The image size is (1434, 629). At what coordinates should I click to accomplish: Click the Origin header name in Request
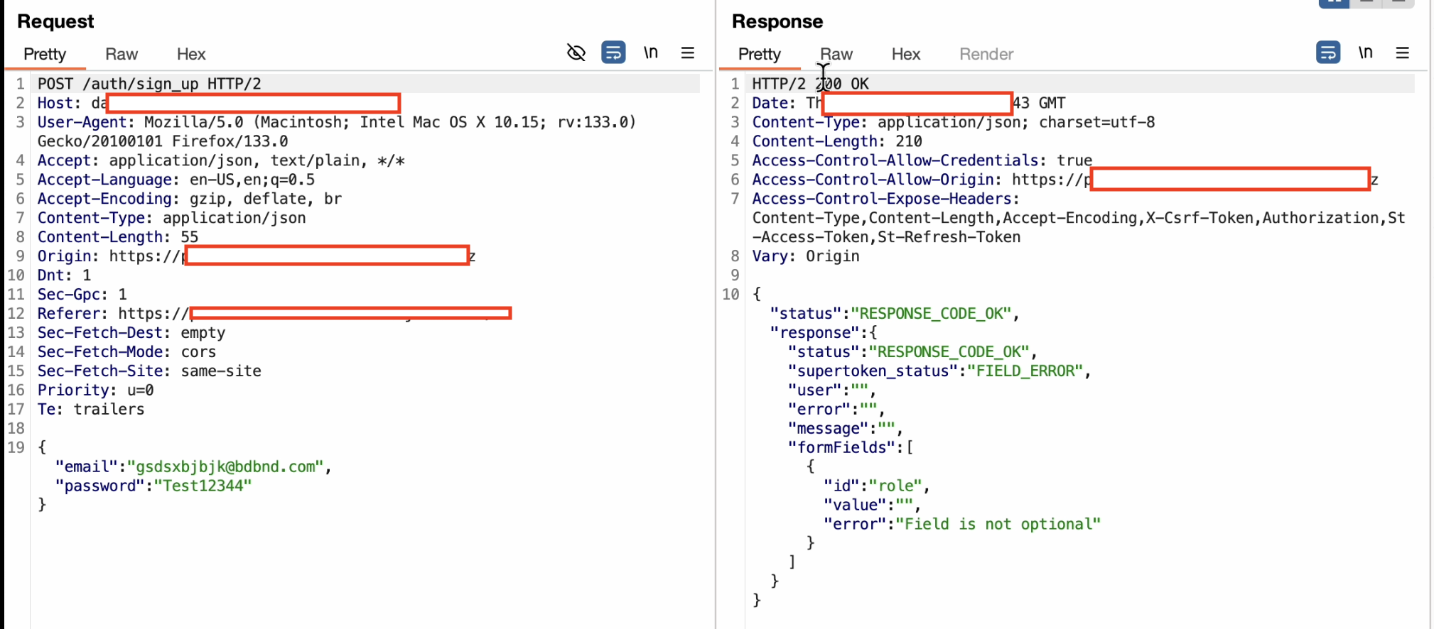(x=64, y=256)
